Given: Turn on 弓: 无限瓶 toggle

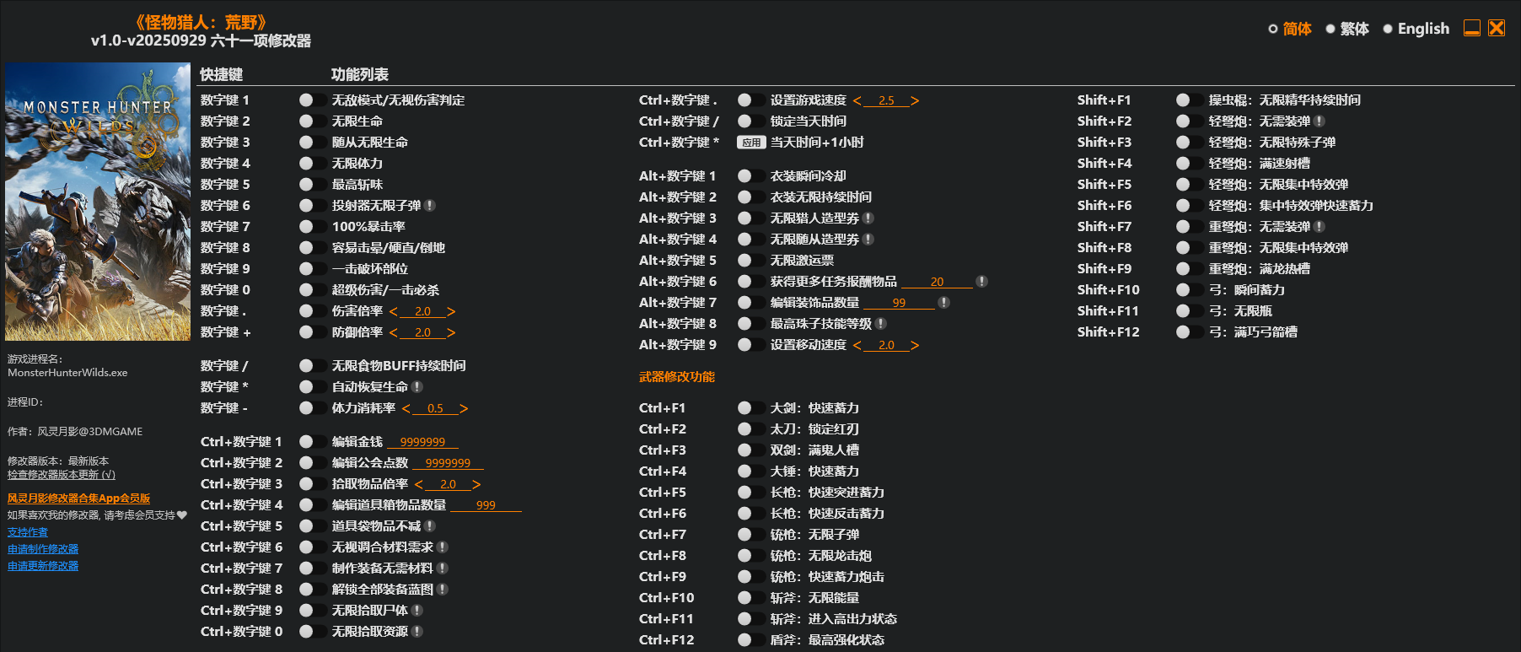Looking at the screenshot, I should 1189,311.
